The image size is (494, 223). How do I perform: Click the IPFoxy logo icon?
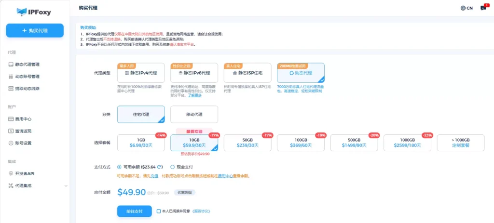[22, 11]
